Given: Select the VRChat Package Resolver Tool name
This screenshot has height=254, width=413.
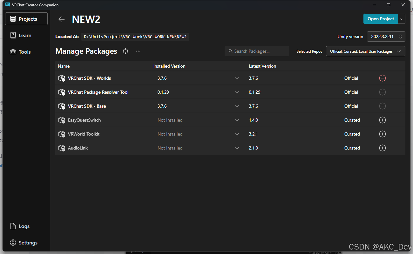Looking at the screenshot, I should (x=98, y=92).
